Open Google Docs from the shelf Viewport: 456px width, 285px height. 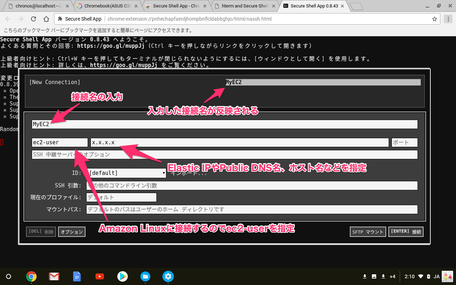click(x=77, y=276)
